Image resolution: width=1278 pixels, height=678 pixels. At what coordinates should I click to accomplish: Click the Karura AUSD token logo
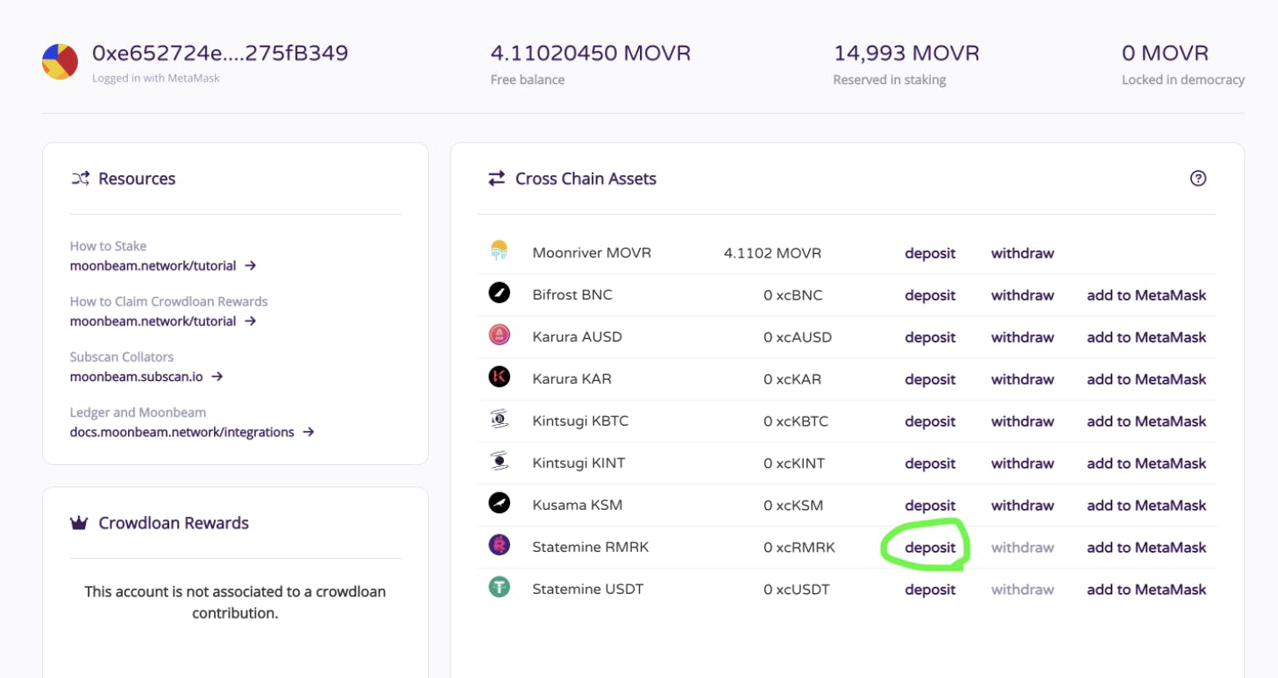(x=499, y=335)
